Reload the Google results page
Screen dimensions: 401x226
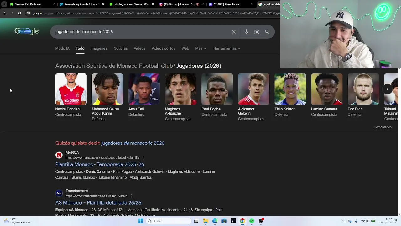coord(19,13)
